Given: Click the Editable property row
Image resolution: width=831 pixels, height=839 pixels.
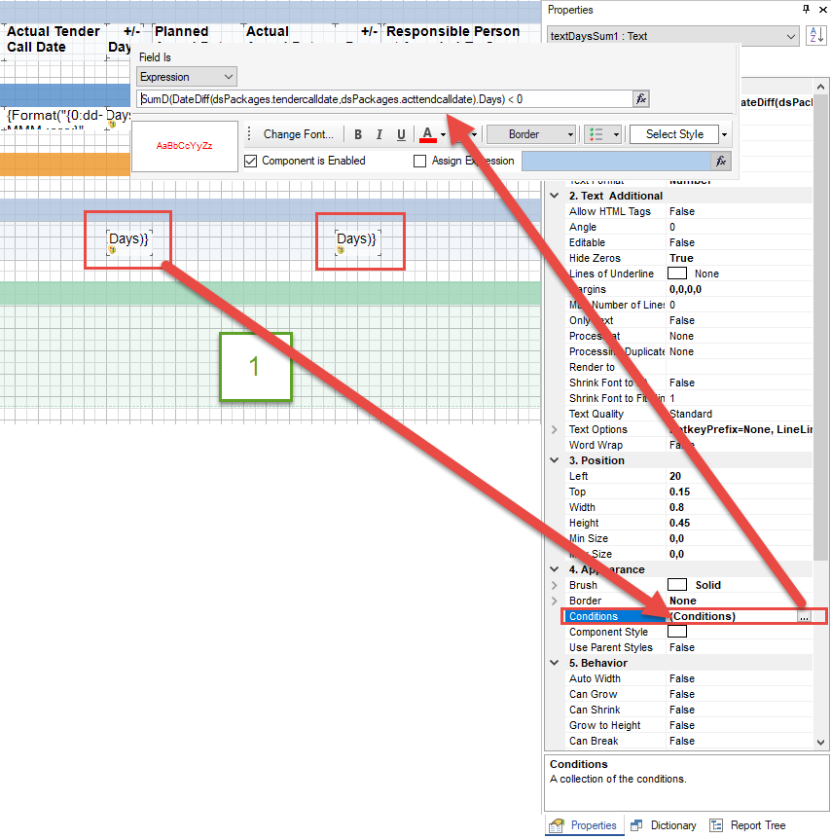Looking at the screenshot, I should 687,242.
